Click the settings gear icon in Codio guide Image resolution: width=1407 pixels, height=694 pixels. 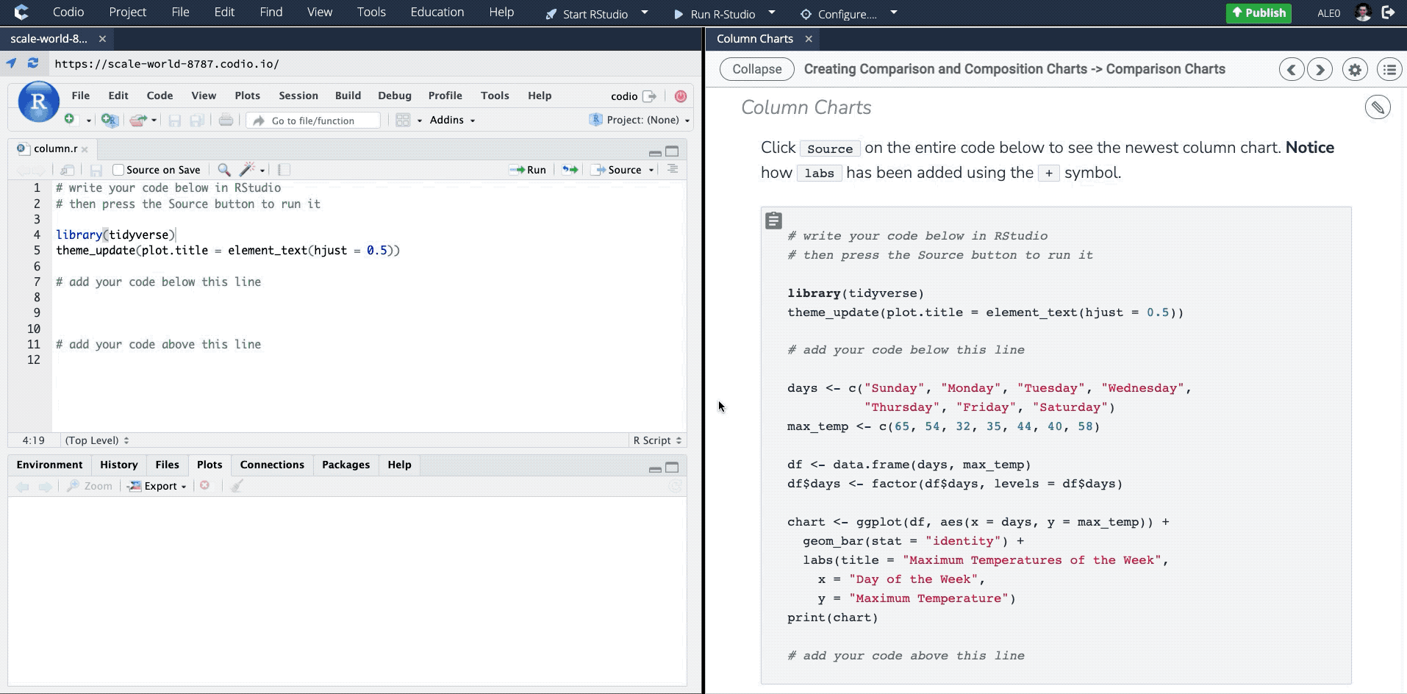click(x=1355, y=69)
